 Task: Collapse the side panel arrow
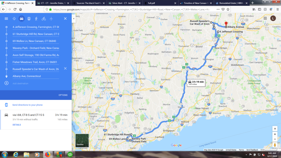[74, 18]
